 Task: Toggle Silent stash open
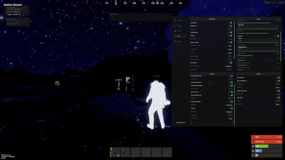pos(278,91)
